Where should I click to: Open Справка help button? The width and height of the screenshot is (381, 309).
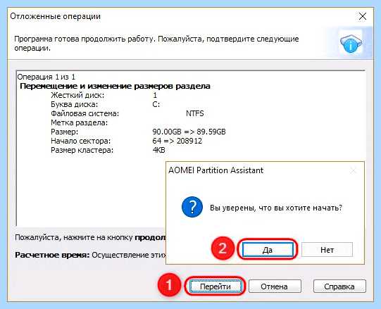click(339, 286)
